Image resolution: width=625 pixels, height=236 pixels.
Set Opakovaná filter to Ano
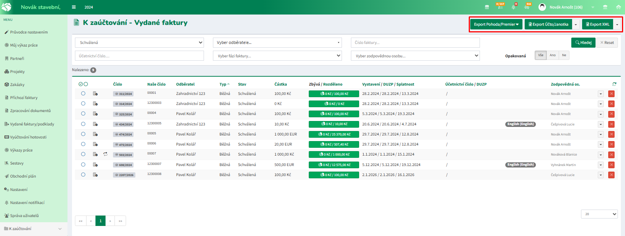tap(553, 55)
